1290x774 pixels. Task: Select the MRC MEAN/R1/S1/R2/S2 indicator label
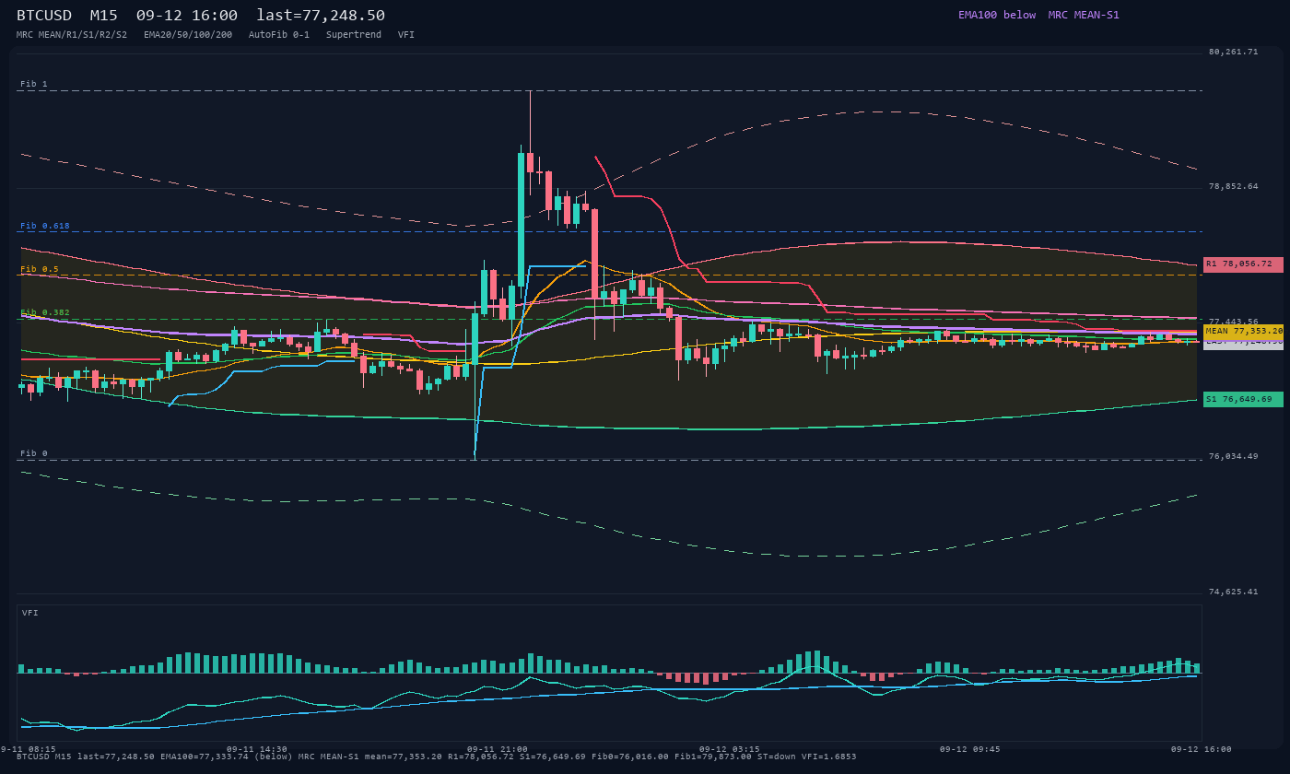72,35
